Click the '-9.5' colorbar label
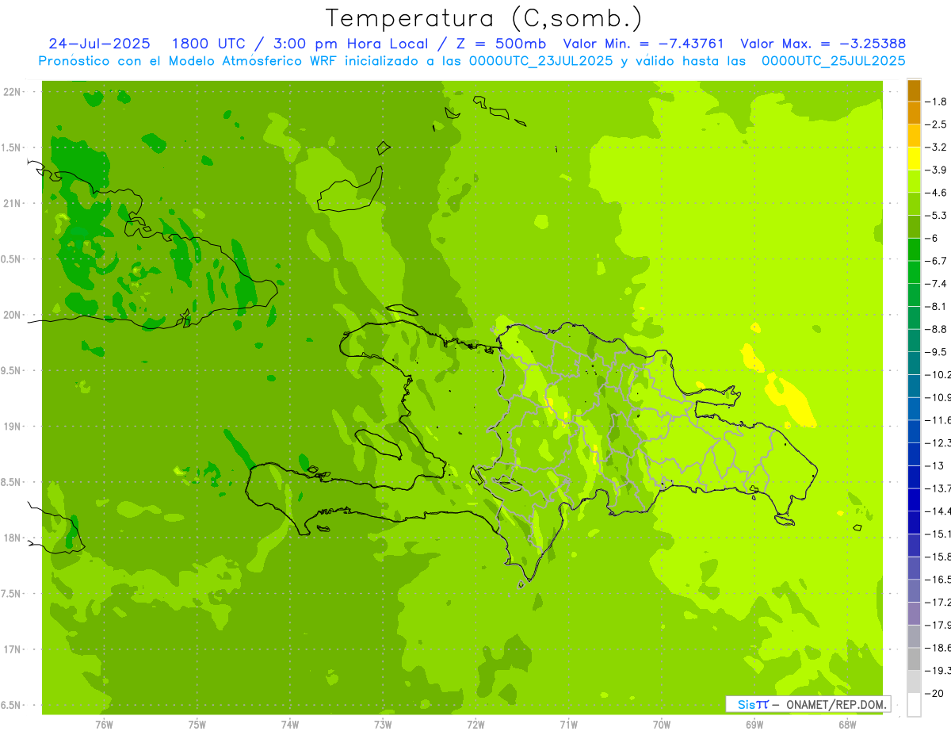 pos(937,352)
